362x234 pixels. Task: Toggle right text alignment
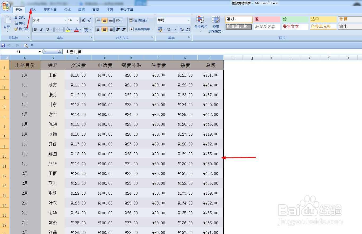(111, 29)
